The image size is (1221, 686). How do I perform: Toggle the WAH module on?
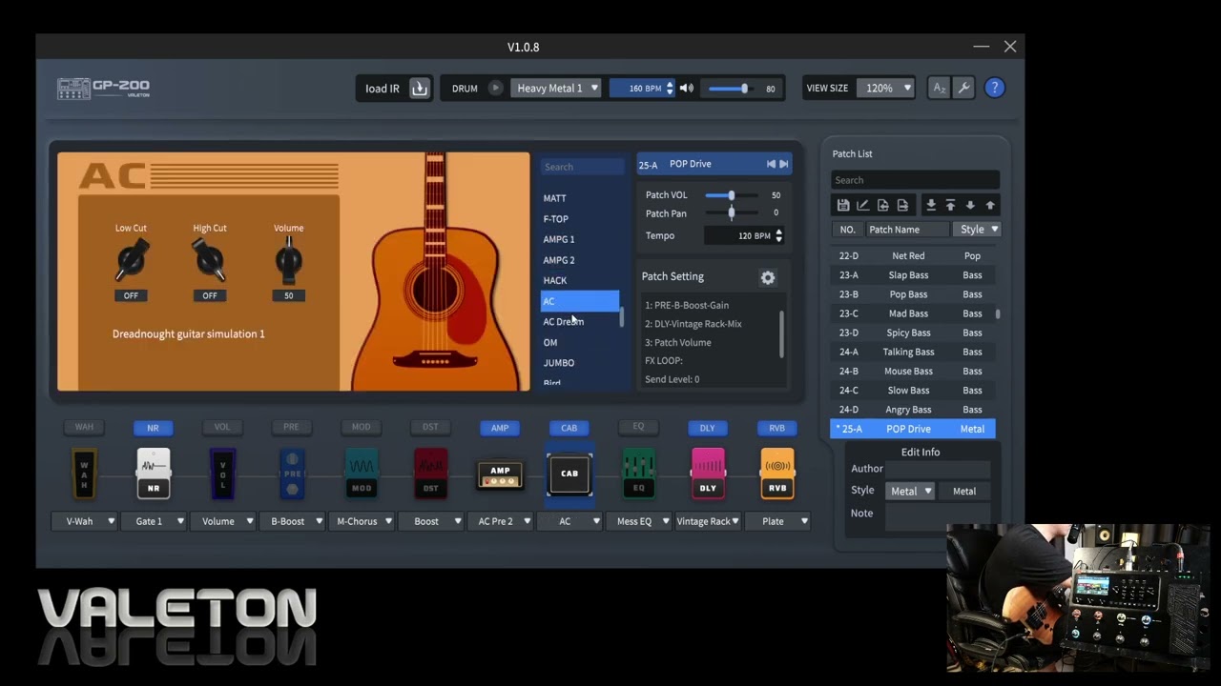point(84,427)
